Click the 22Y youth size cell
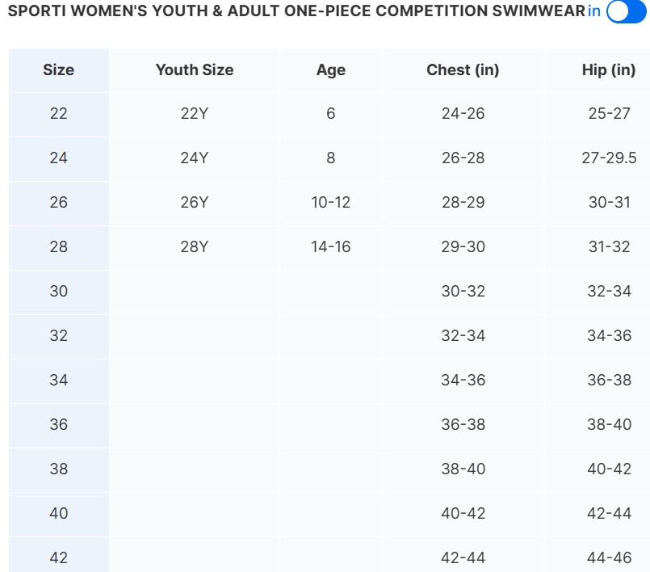The width and height of the screenshot is (650, 572). [195, 113]
